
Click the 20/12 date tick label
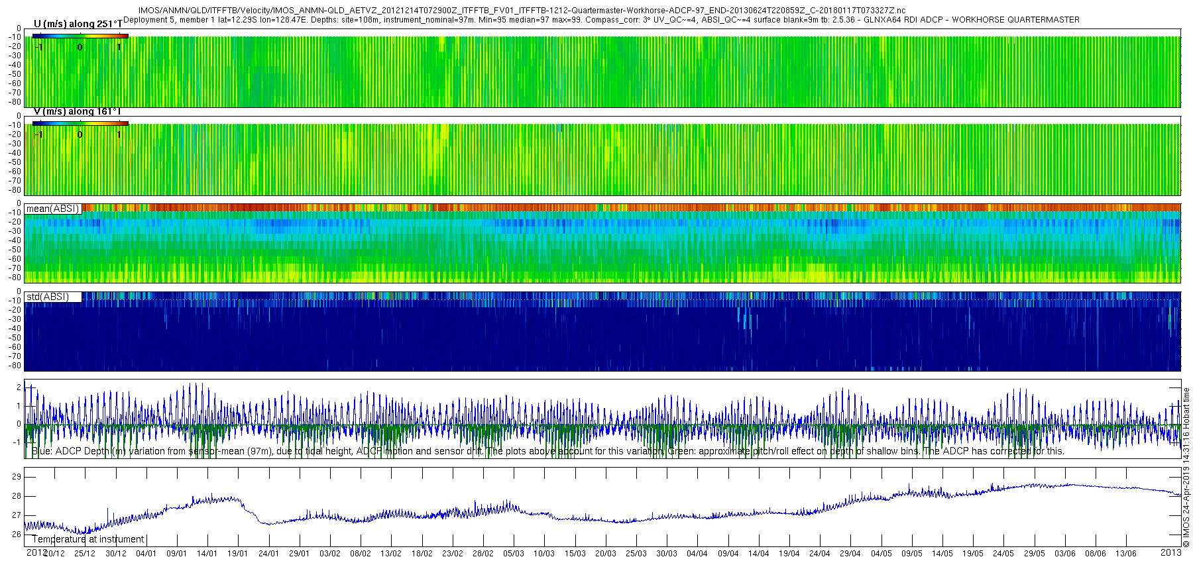tap(54, 554)
